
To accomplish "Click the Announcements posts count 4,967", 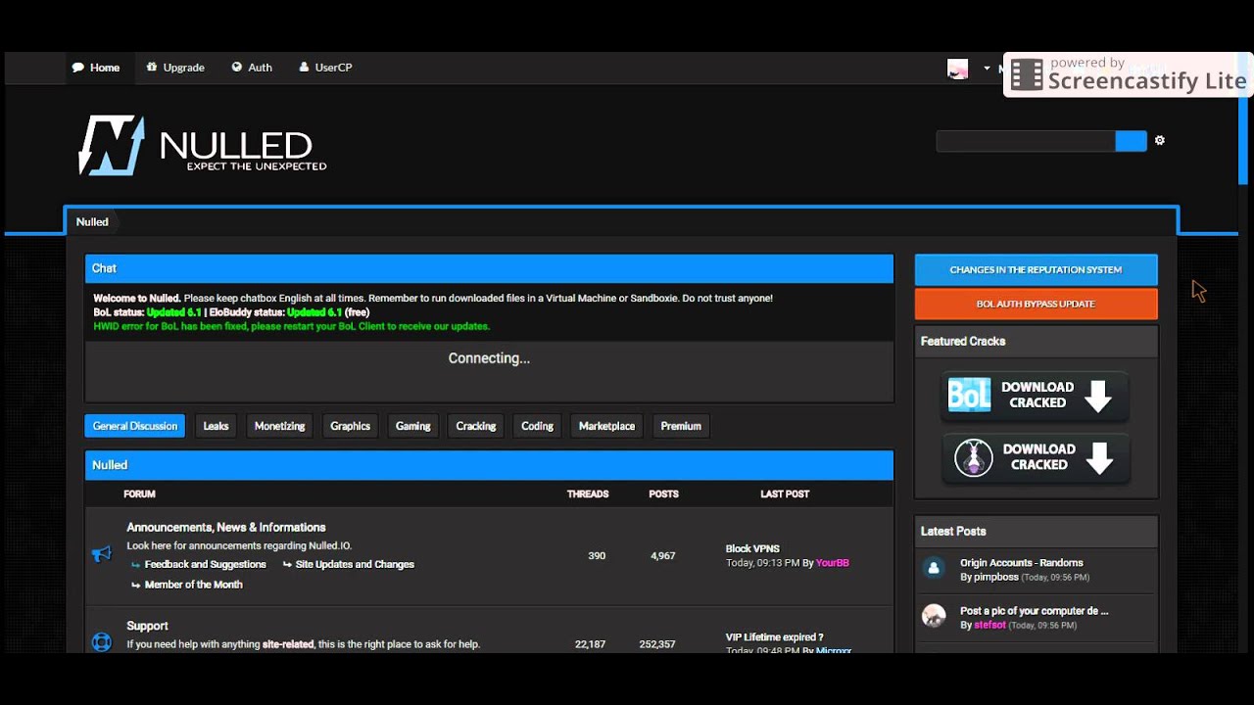I will 663,556.
